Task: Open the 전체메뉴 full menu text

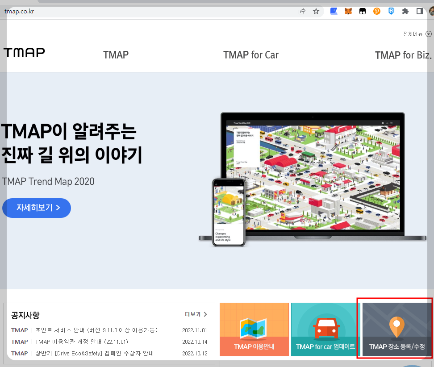Action: coord(413,34)
